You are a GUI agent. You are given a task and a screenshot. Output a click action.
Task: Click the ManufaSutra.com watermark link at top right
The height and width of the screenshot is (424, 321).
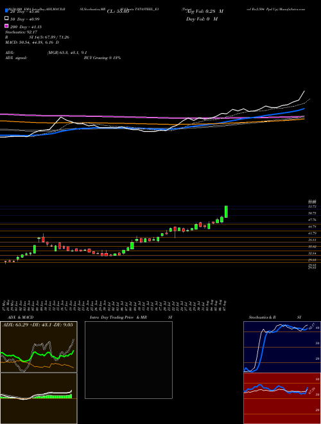pyautogui.click(x=292, y=9)
